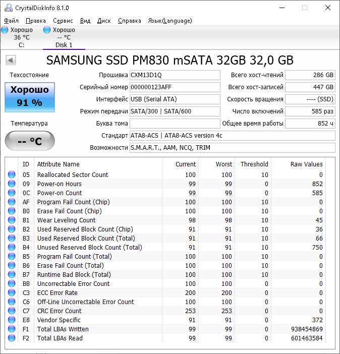Screen dimensions: 340x354
Task: Click the status orb for Off-Line Uncorrectable Error Count
Action: coord(12,302)
